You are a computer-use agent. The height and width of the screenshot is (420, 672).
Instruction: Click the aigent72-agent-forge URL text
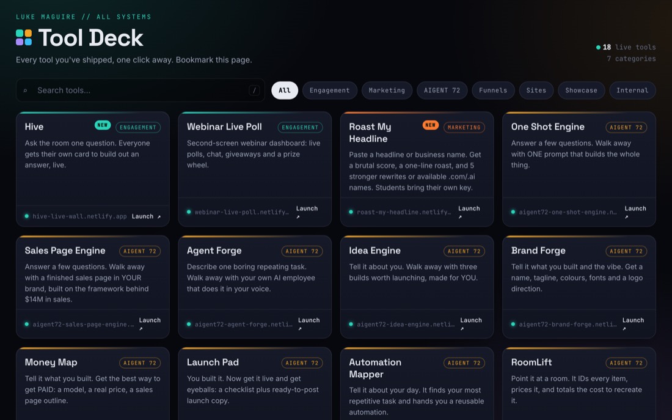[243, 325]
